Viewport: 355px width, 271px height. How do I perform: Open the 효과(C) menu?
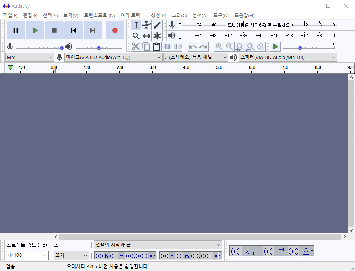(x=179, y=15)
